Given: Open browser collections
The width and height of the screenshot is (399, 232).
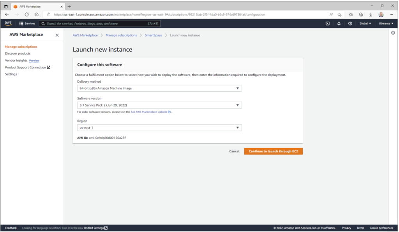Looking at the screenshot, I should click(x=361, y=14).
